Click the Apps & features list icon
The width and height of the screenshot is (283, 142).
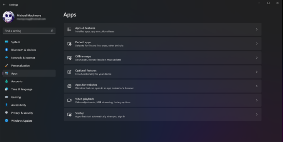pos(69,29)
